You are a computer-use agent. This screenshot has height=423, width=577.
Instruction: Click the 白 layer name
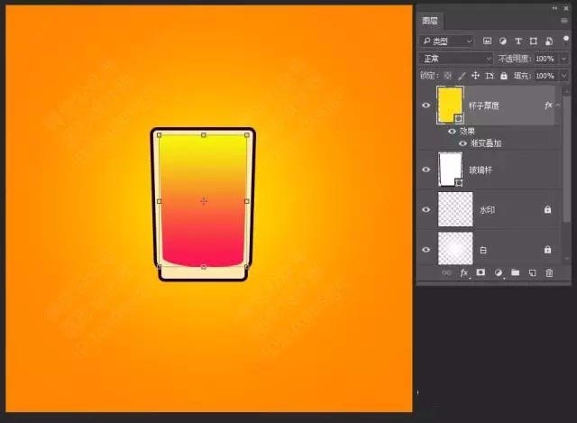tap(483, 251)
